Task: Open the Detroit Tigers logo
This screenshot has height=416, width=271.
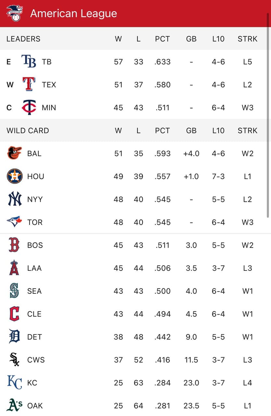Action: click(15, 337)
